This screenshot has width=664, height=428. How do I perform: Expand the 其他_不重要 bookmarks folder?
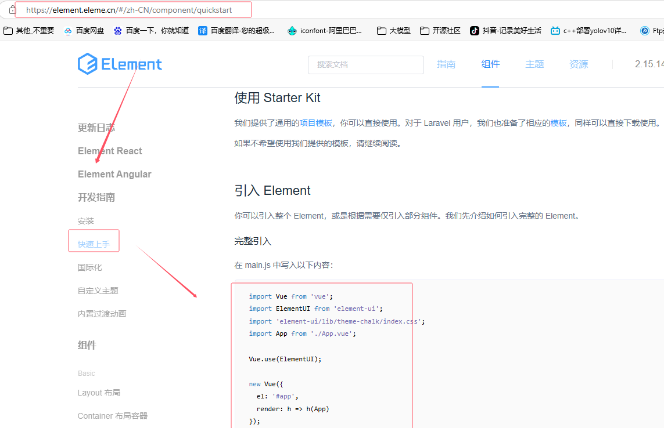click(x=29, y=30)
